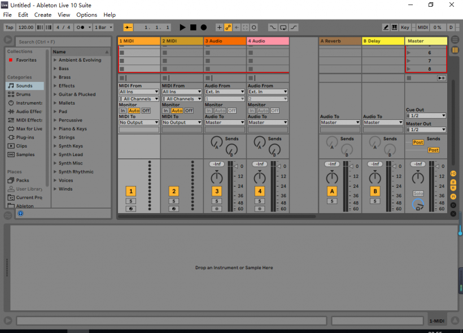Screen dimensions: 463x333
Task: Click the Key map mode button
Action: point(405,27)
